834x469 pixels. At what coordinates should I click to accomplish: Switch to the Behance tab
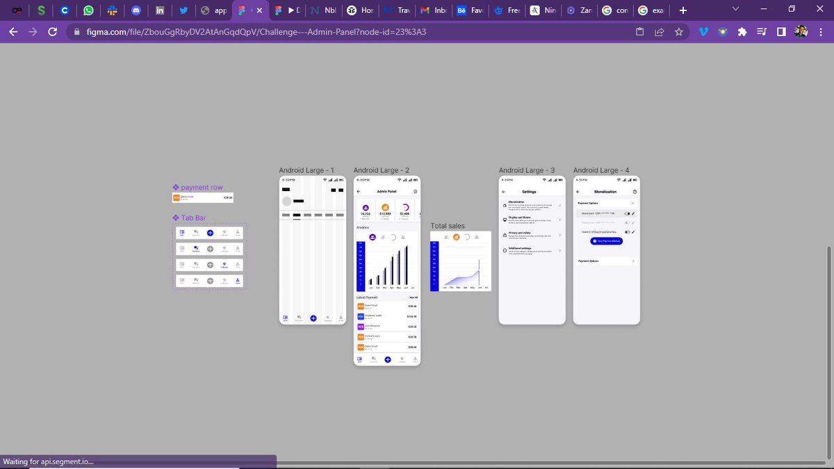pyautogui.click(x=469, y=10)
